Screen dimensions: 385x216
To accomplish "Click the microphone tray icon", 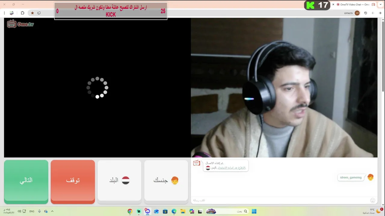I will 39,211.
